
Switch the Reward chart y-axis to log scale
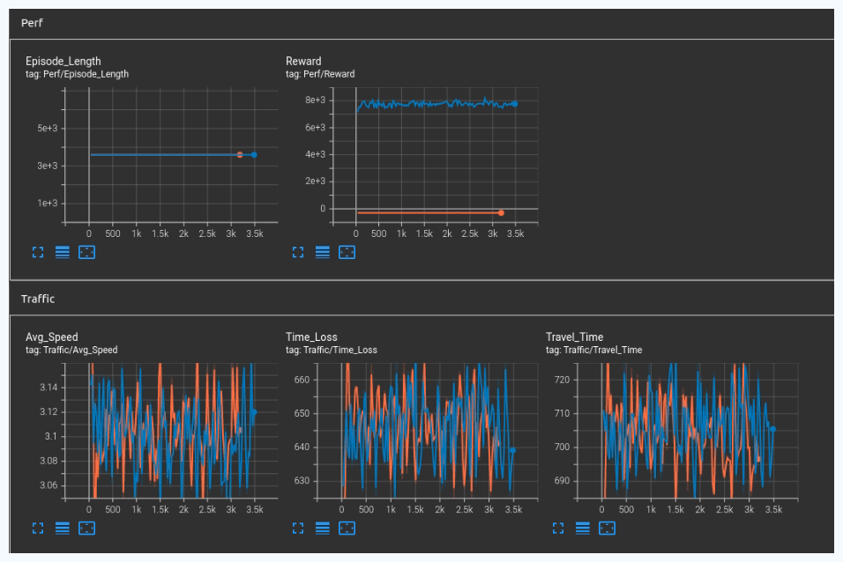click(322, 252)
